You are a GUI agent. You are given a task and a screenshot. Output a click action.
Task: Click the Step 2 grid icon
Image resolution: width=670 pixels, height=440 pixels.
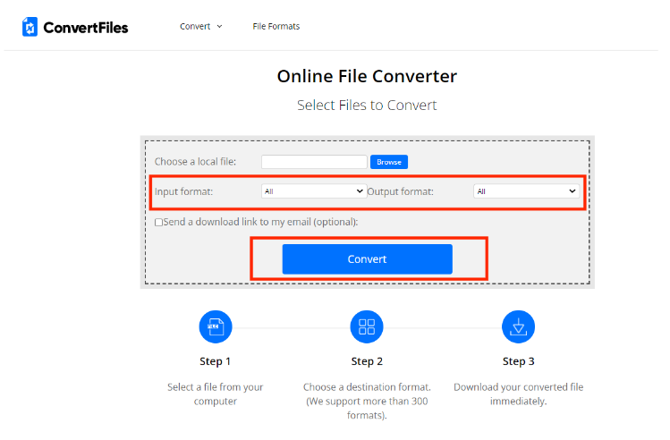pyautogui.click(x=367, y=326)
